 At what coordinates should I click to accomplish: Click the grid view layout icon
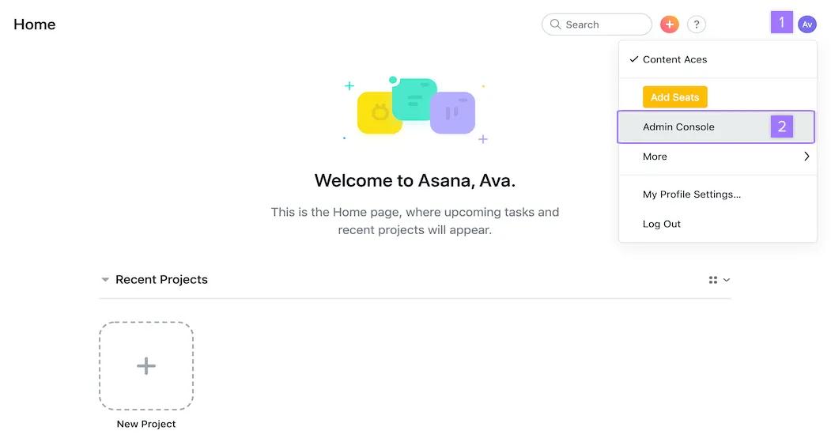713,280
